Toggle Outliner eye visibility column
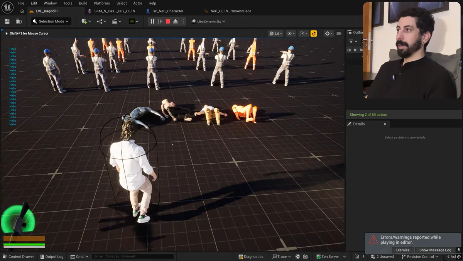Screen dimensions: 463x261 click(349, 50)
